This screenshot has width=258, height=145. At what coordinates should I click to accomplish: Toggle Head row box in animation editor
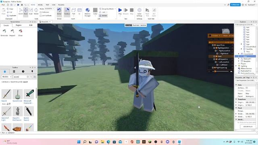coord(214,56)
